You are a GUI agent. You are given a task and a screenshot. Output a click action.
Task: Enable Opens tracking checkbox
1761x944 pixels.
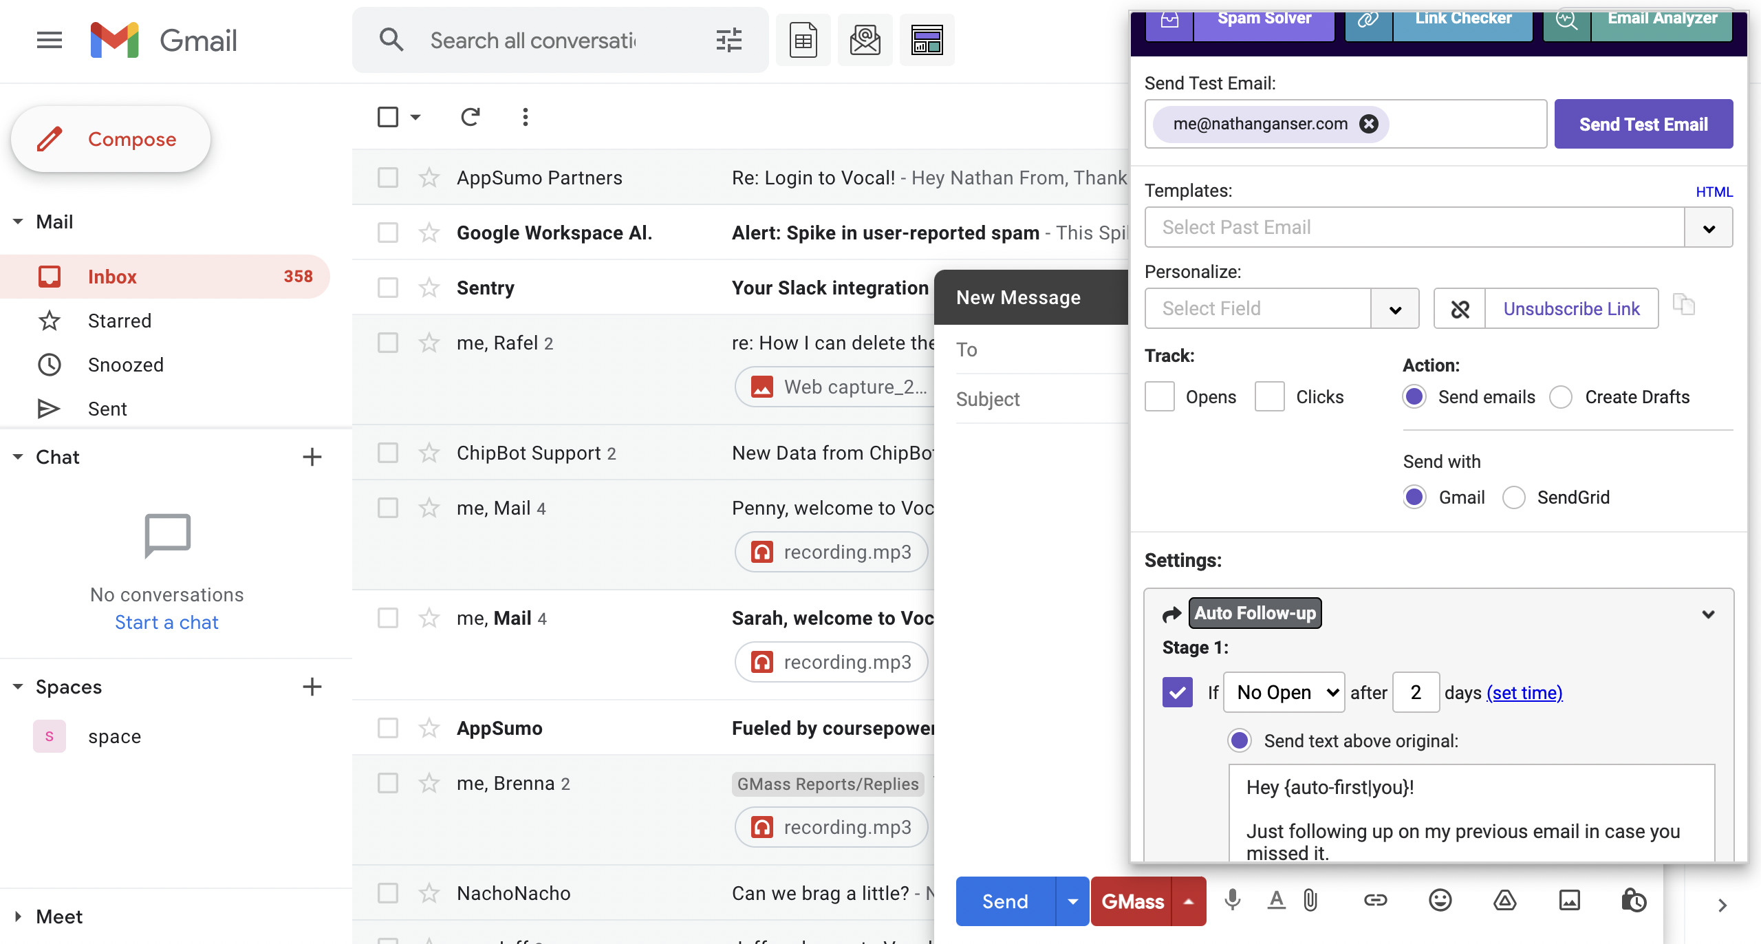coord(1160,397)
